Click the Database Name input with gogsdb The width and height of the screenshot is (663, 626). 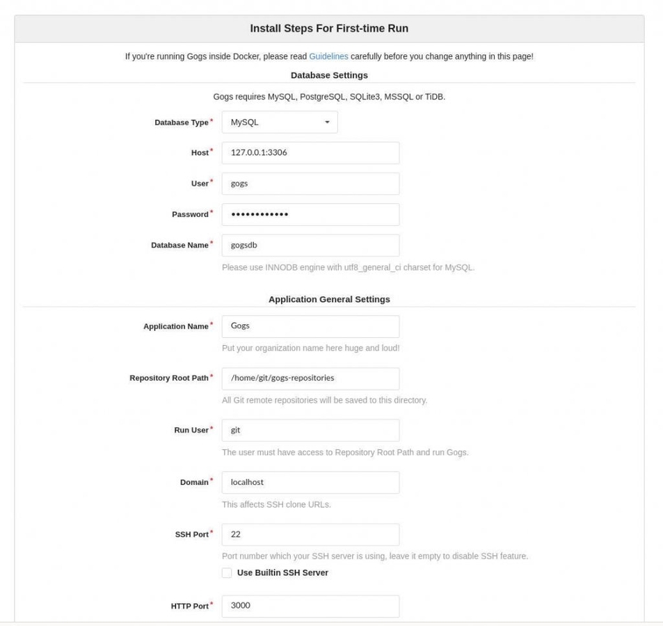pyautogui.click(x=310, y=245)
